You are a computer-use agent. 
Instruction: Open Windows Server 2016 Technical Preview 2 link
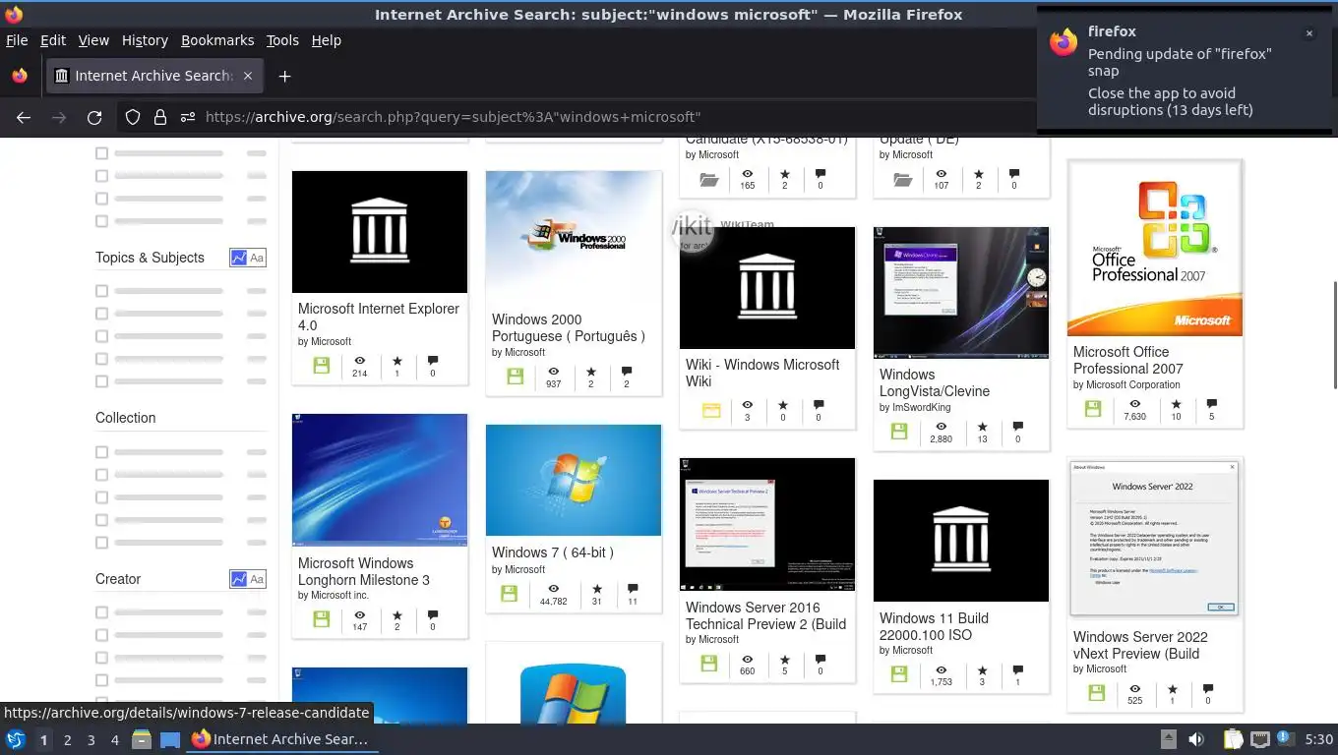pos(765,615)
